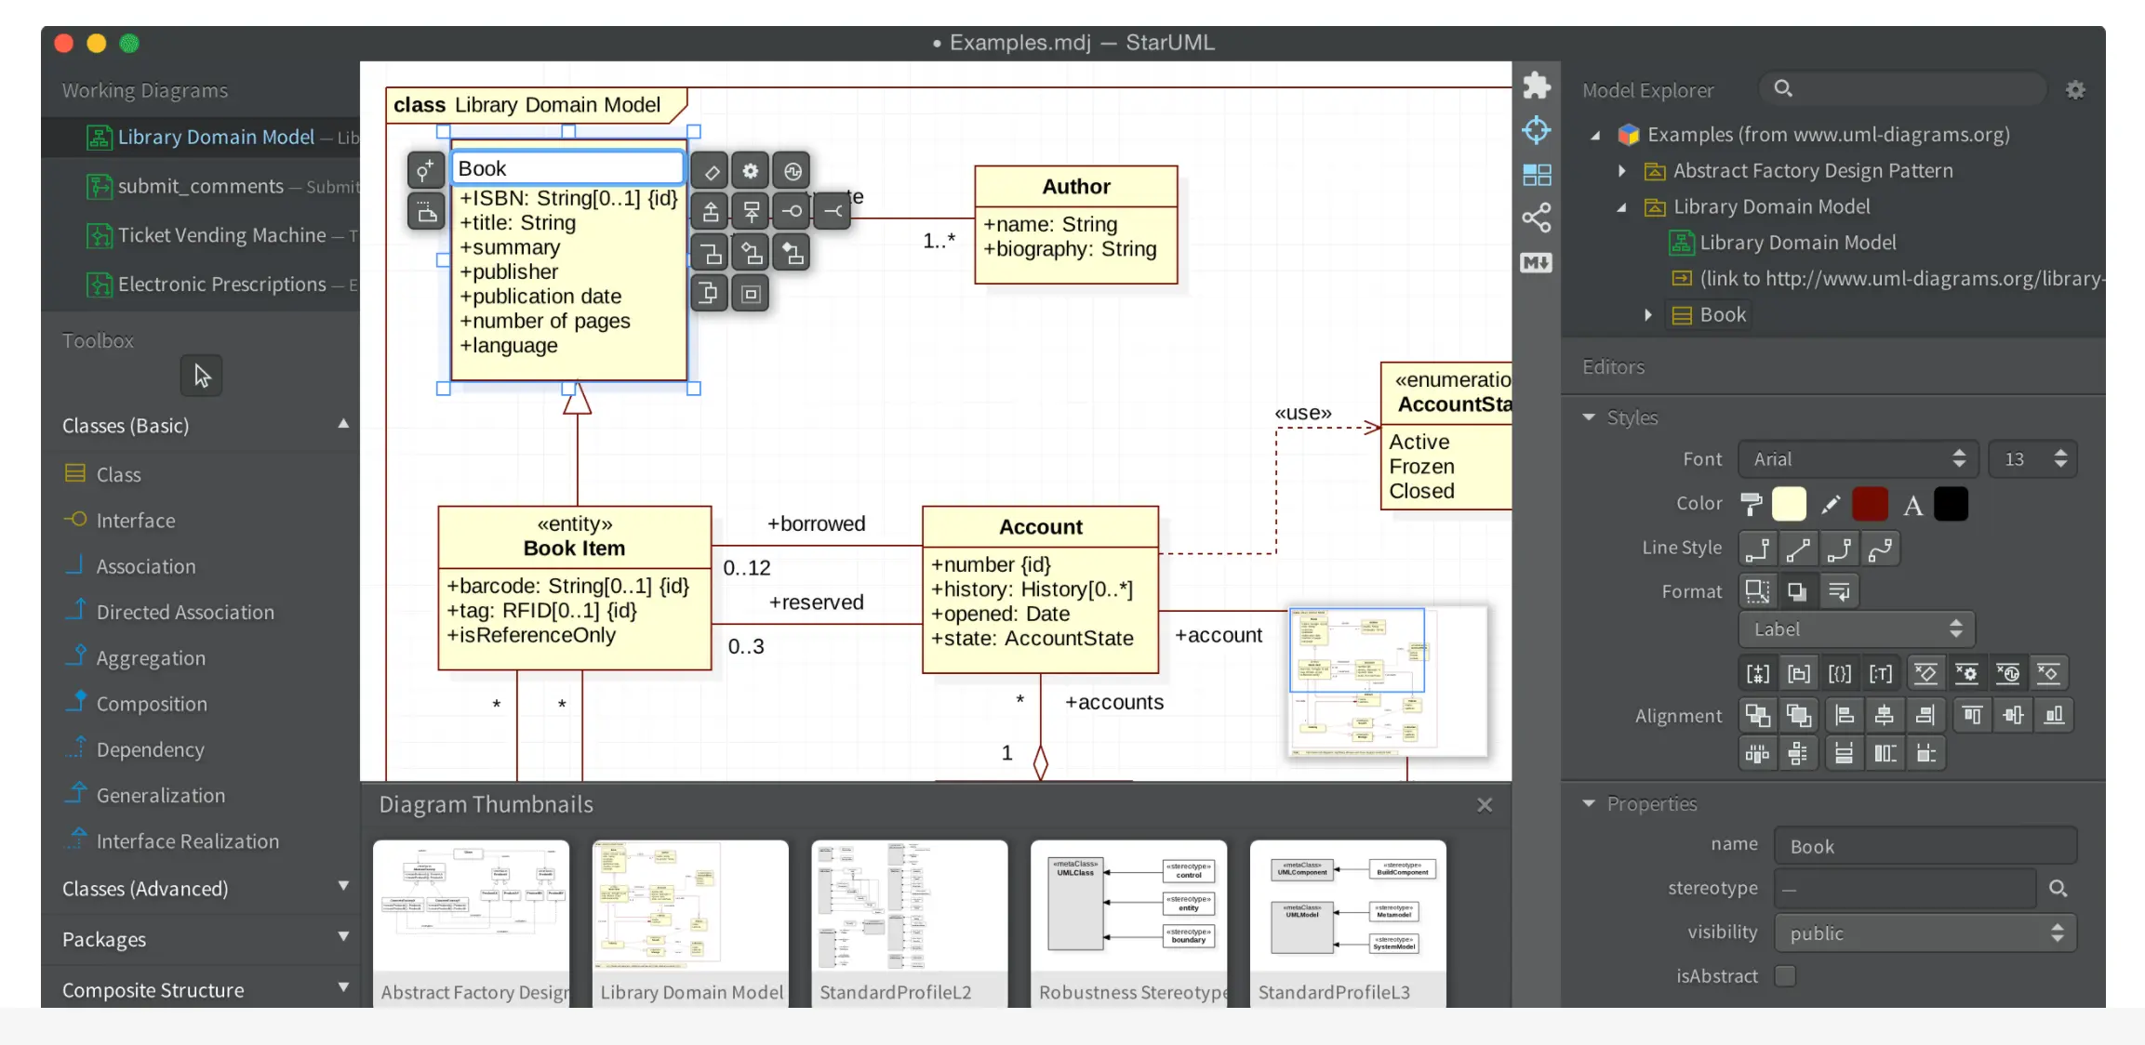Screen dimensions: 2145x1045
Task: Click quick-edit Add Associated Class icon
Action: coord(711,253)
